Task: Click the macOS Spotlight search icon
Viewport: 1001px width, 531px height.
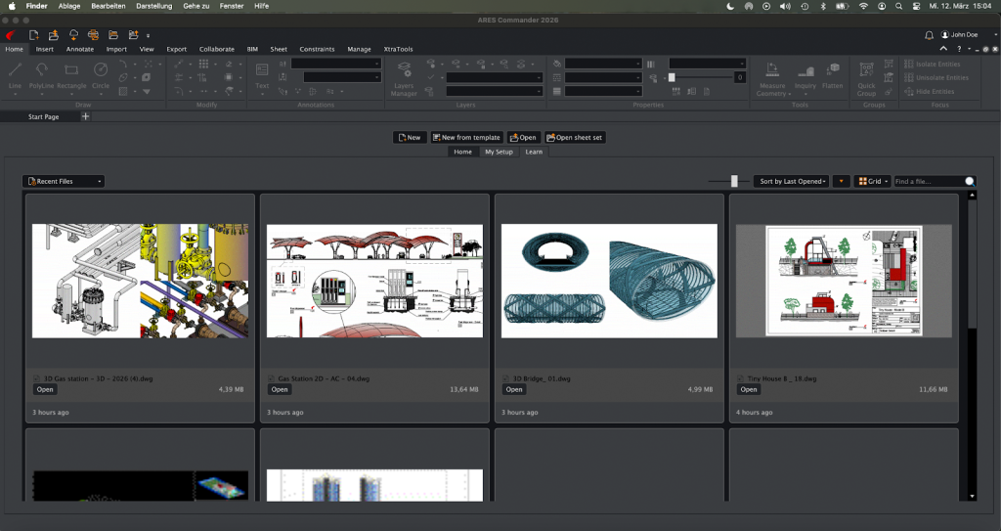Action: (899, 6)
